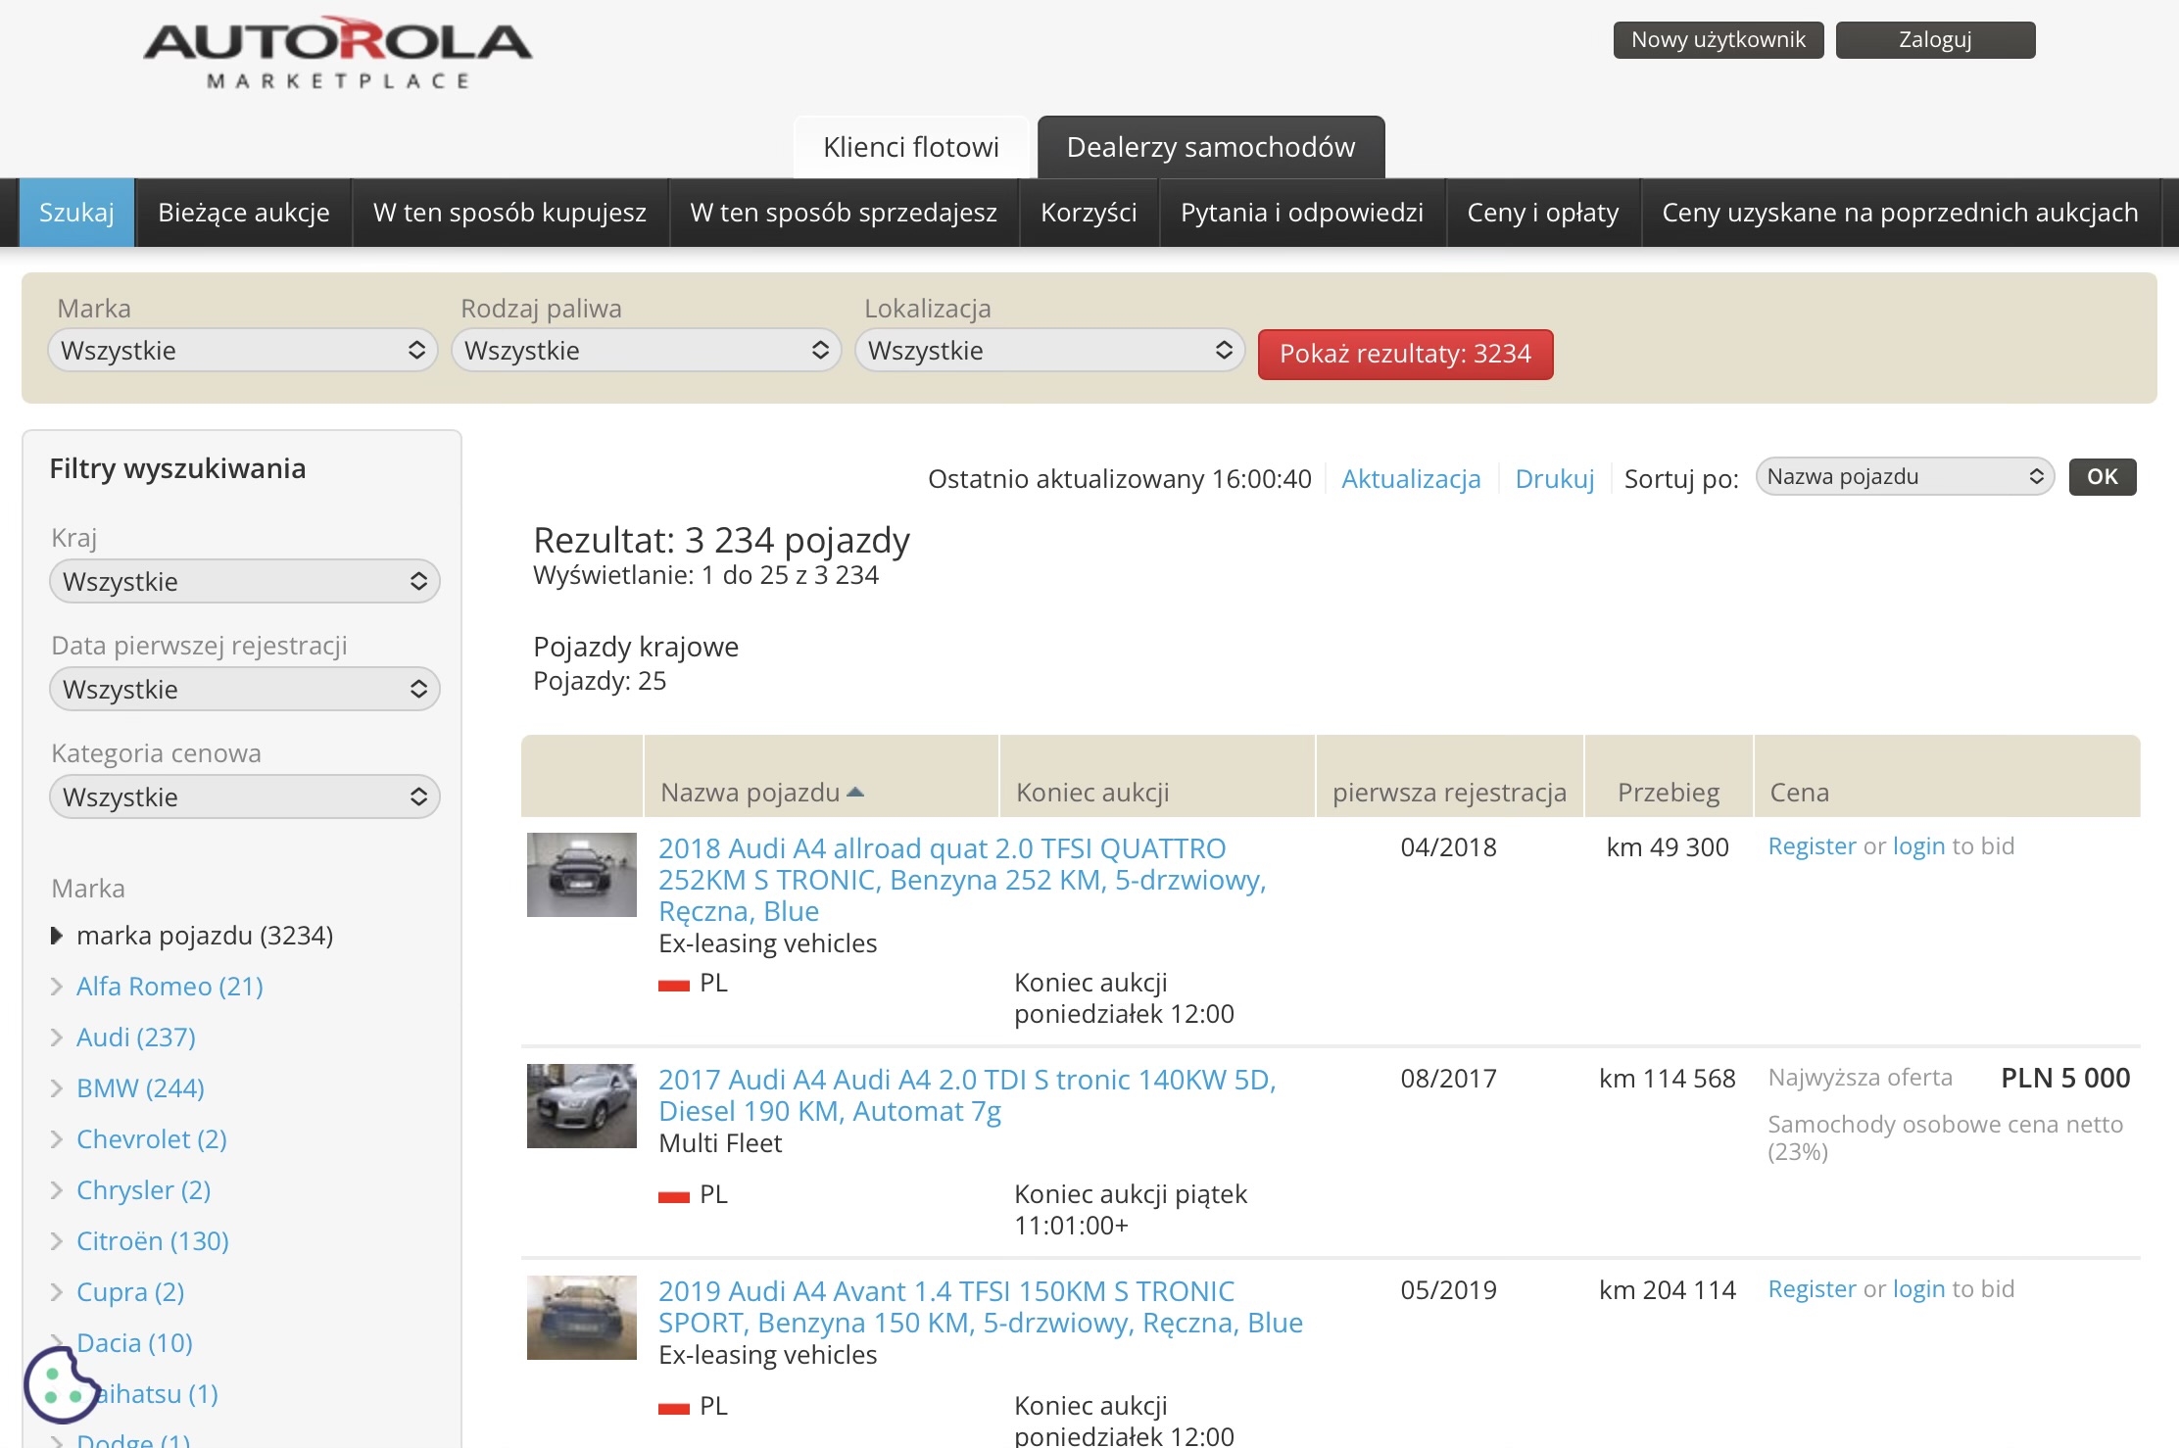
Task: Open the cookie settings icon
Action: tap(59, 1385)
